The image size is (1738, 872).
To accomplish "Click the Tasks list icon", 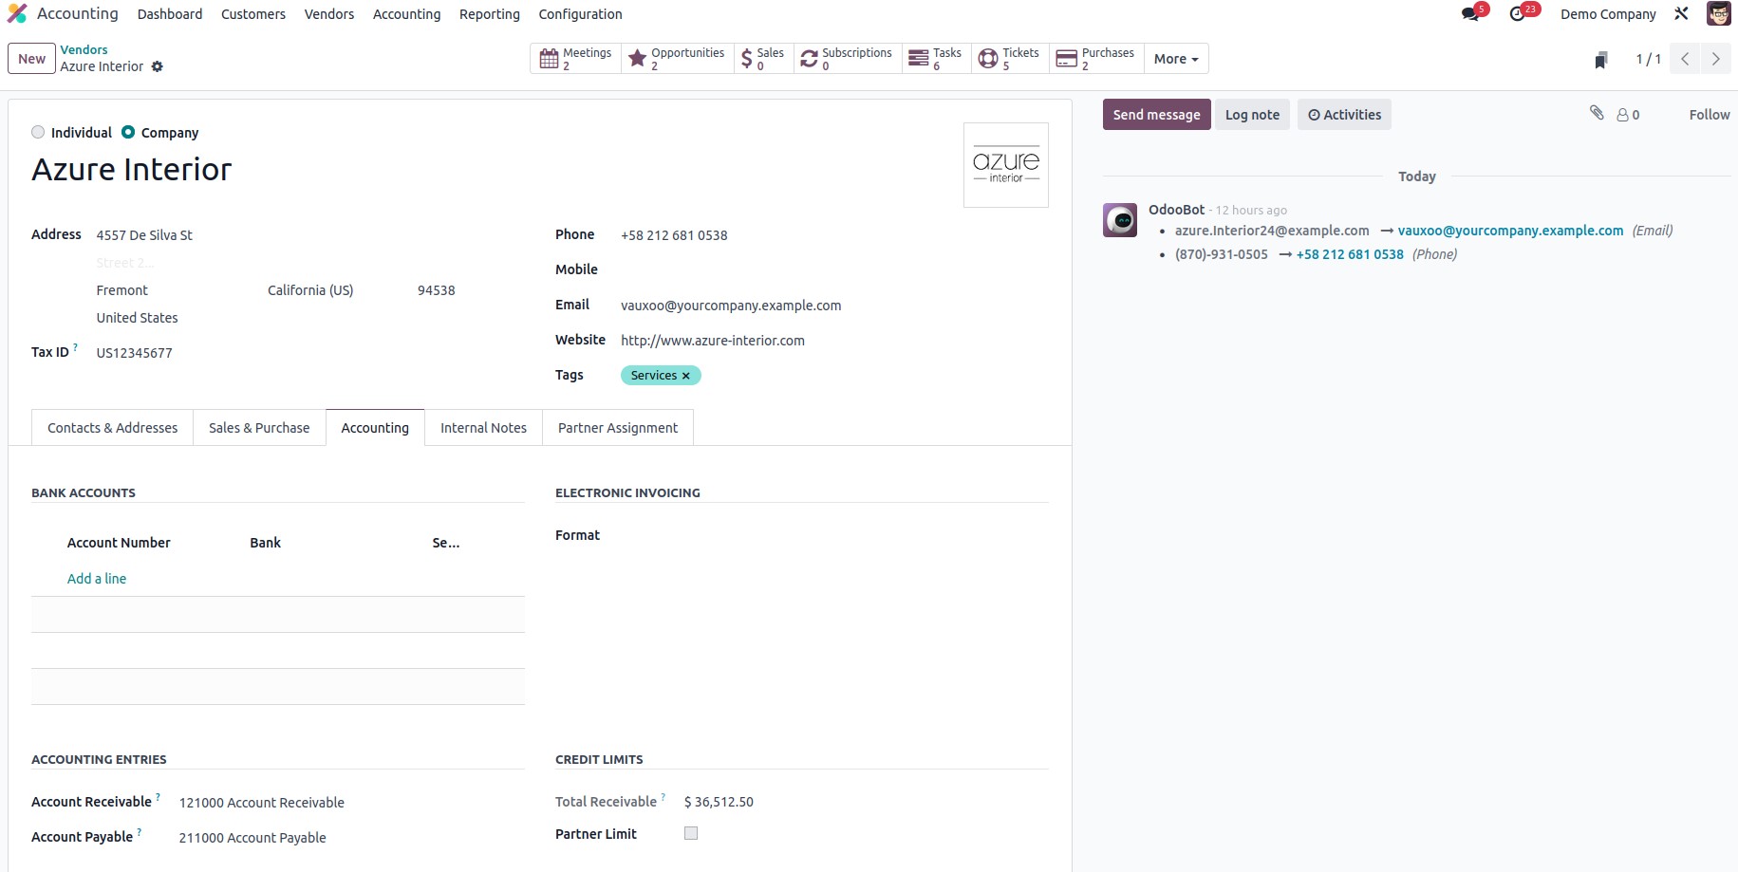I will coord(918,59).
